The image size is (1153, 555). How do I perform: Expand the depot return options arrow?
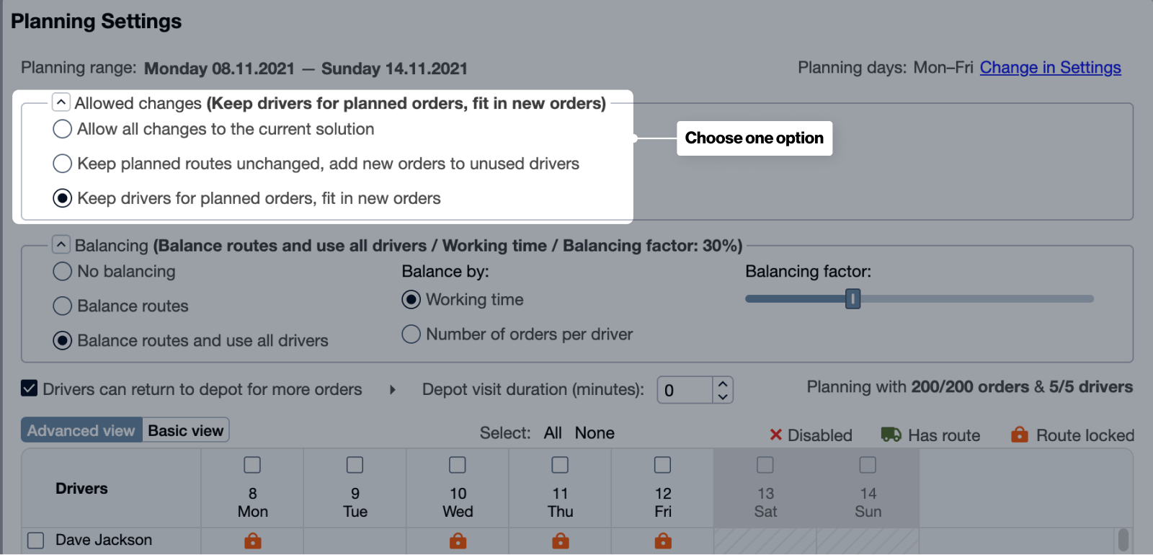pos(393,389)
